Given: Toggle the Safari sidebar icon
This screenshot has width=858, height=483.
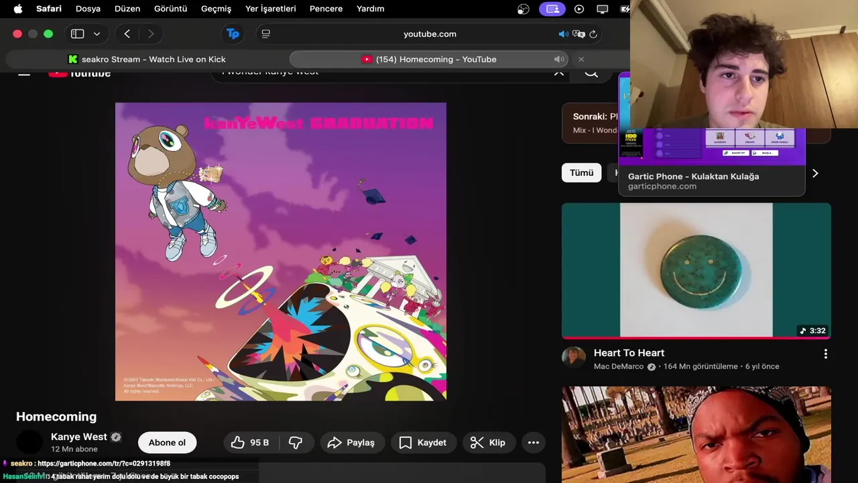Looking at the screenshot, I should pos(78,34).
